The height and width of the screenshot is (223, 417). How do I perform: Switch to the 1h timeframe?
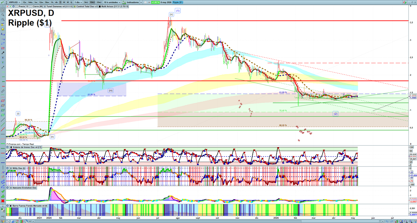[52, 2]
